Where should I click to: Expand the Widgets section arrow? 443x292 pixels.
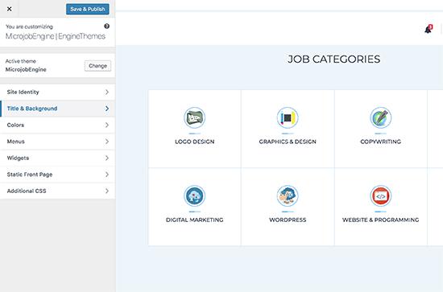(x=107, y=158)
